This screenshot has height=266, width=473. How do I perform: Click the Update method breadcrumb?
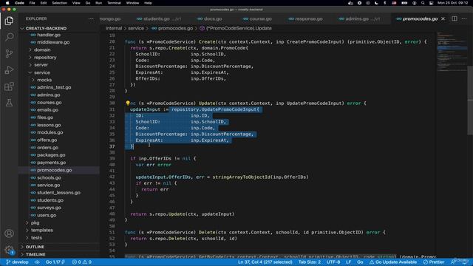[x=236, y=28]
